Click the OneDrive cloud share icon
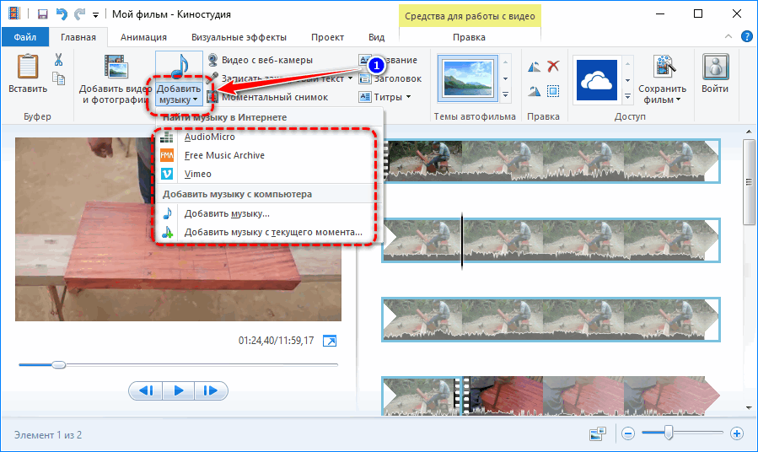 pyautogui.click(x=597, y=80)
